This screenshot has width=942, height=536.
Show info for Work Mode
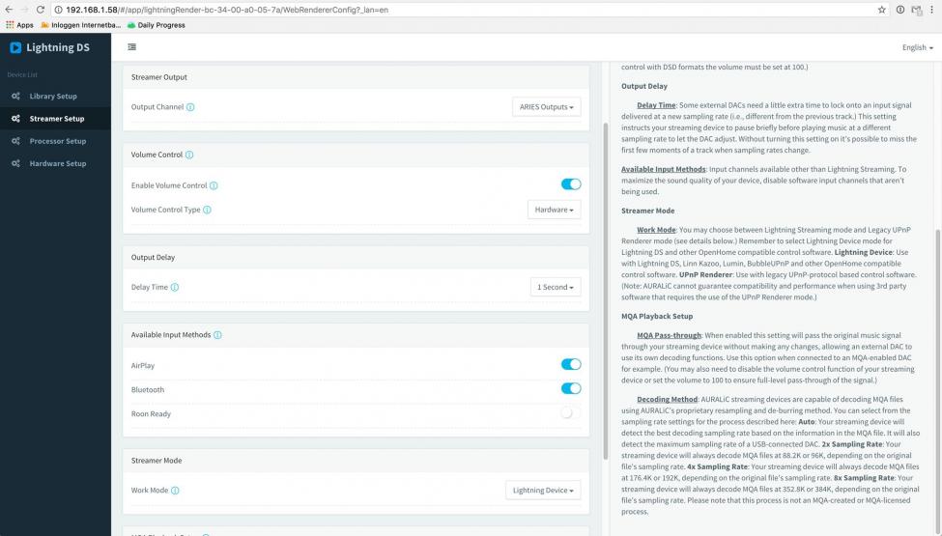coord(175,491)
